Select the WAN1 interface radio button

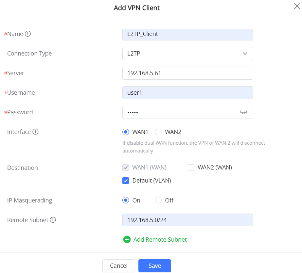point(126,132)
